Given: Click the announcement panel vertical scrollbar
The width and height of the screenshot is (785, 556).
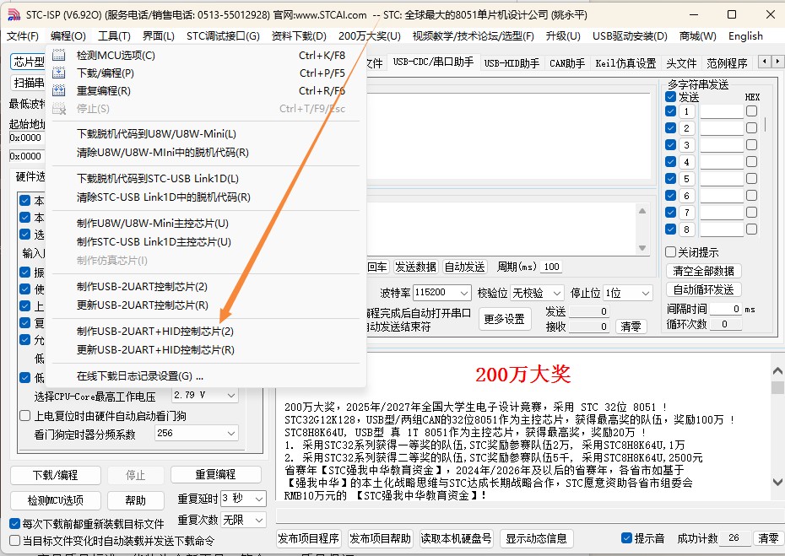Looking at the screenshot, I should click(x=777, y=426).
